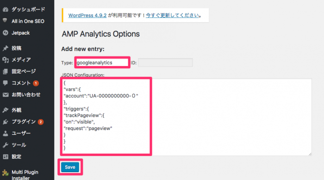This screenshot has width=324, height=180.
Task: Click the Jetpack icon in sidebar
Action: pos(6,33)
